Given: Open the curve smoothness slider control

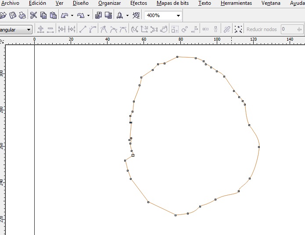Looking at the screenshot, I should point(299,29).
